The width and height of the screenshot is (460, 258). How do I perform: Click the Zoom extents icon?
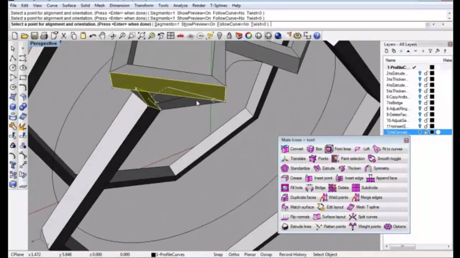pos(142,36)
